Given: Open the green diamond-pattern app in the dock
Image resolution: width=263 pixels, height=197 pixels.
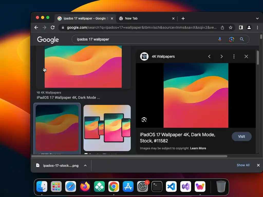Looking at the screenshot, I should coord(99,186).
